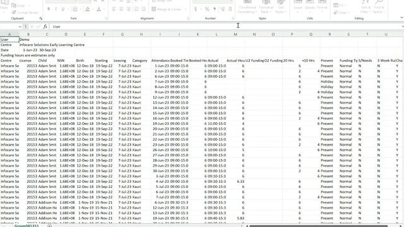This screenshot has height=227, width=404.
Task: Select the 'Starting' header cell
Action: (x=104, y=61)
